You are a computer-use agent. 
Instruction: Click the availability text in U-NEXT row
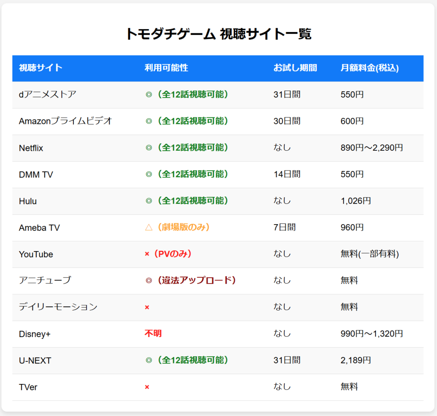coord(187,360)
